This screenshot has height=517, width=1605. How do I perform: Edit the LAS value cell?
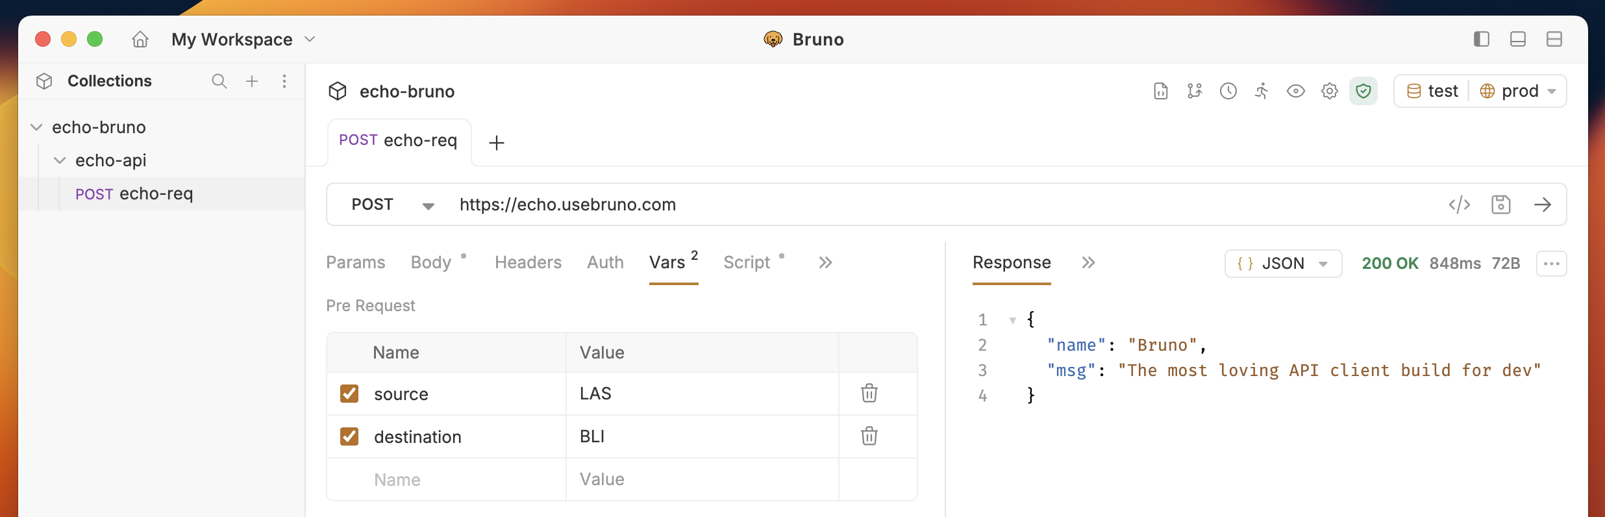tap(703, 394)
